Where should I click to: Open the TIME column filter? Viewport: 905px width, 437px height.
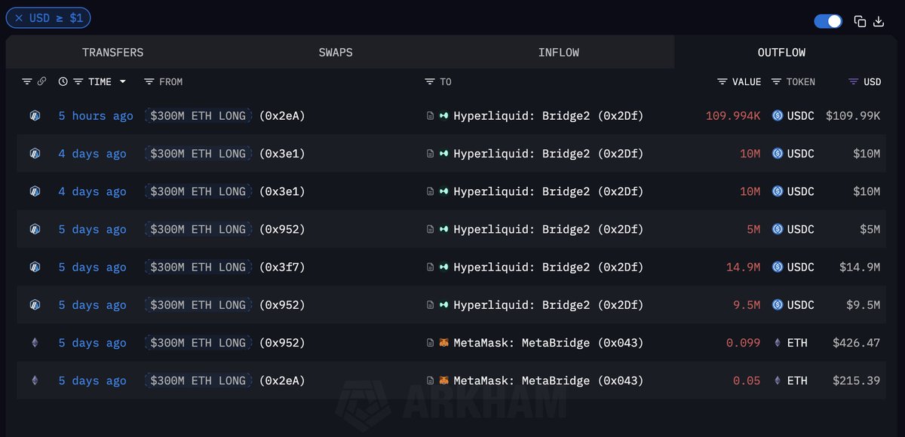[78, 81]
